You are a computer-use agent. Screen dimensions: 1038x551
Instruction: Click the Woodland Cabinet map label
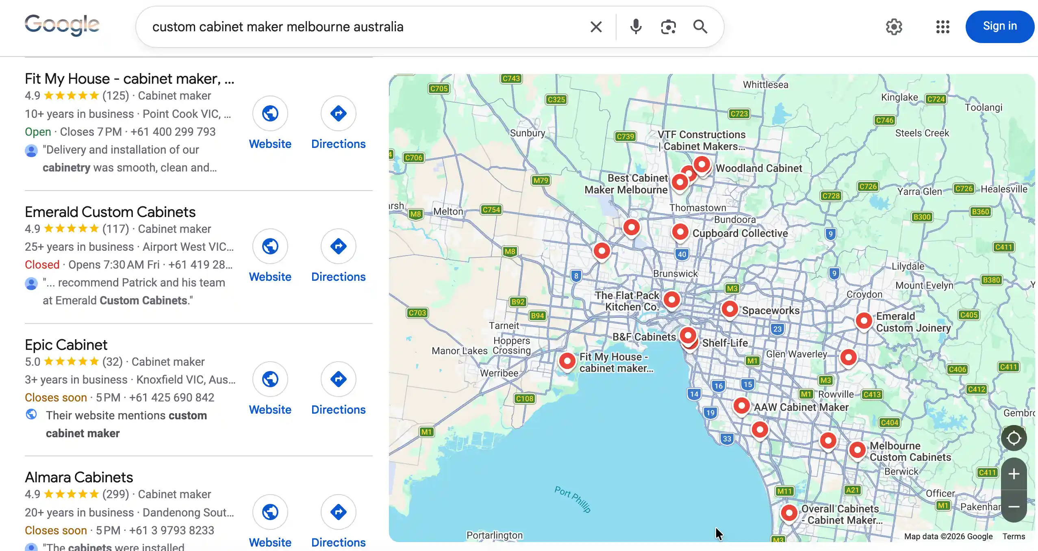759,168
